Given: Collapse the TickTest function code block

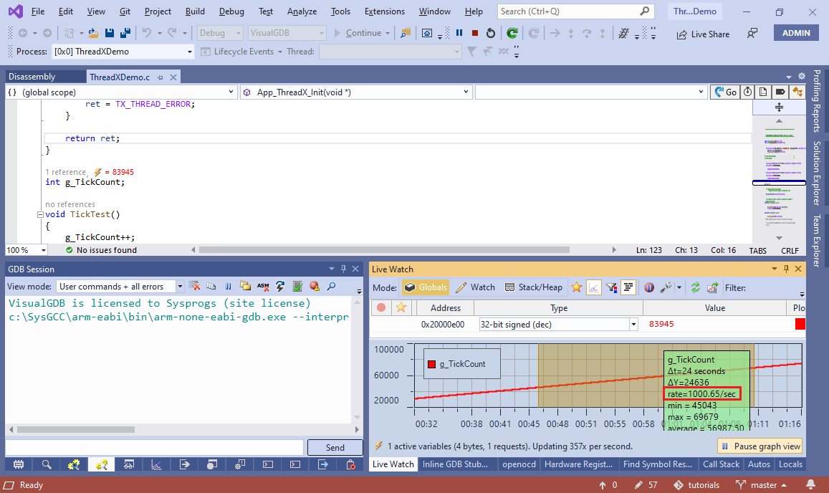Looking at the screenshot, I should click(40, 214).
